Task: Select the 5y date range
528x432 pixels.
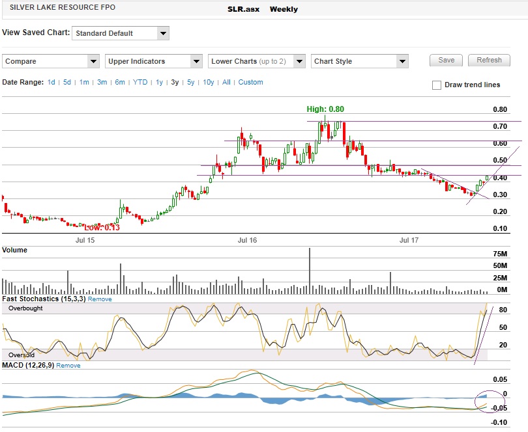Action: pyautogui.click(x=190, y=83)
